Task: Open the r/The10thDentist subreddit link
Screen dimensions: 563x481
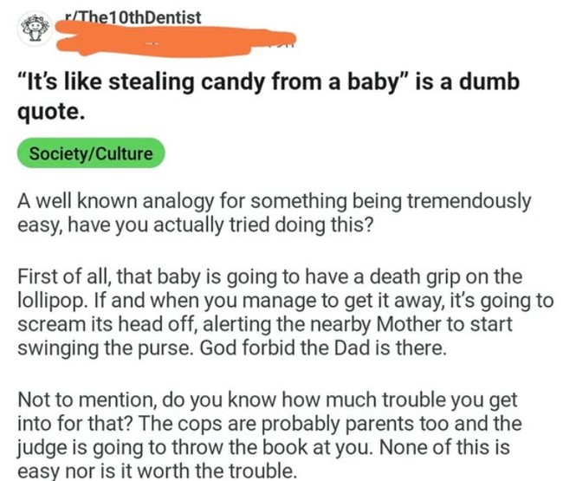Action: 132,17
